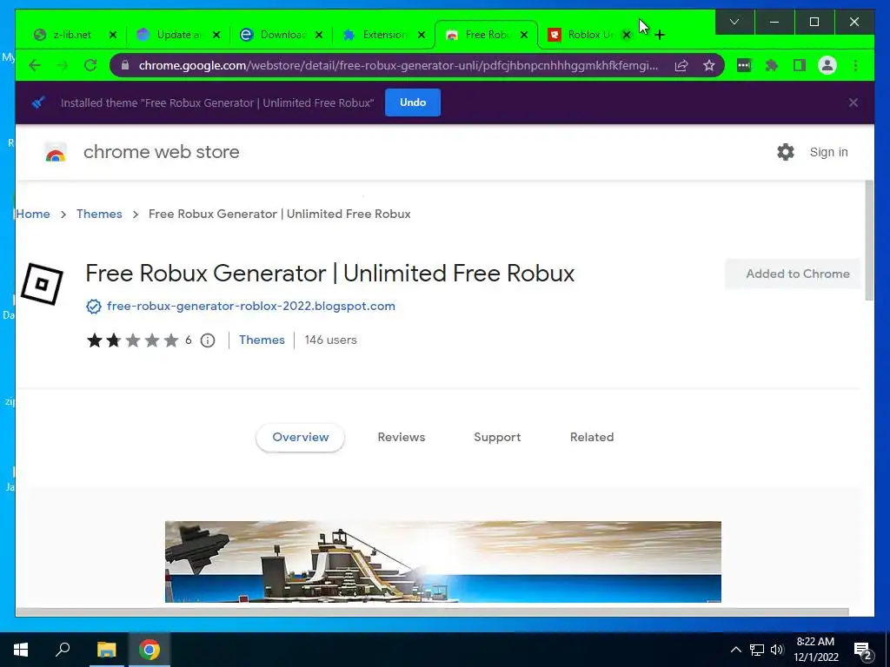This screenshot has width=890, height=667.
Task: Click the Chrome Web Store rainbow logo
Action: [x=56, y=153]
